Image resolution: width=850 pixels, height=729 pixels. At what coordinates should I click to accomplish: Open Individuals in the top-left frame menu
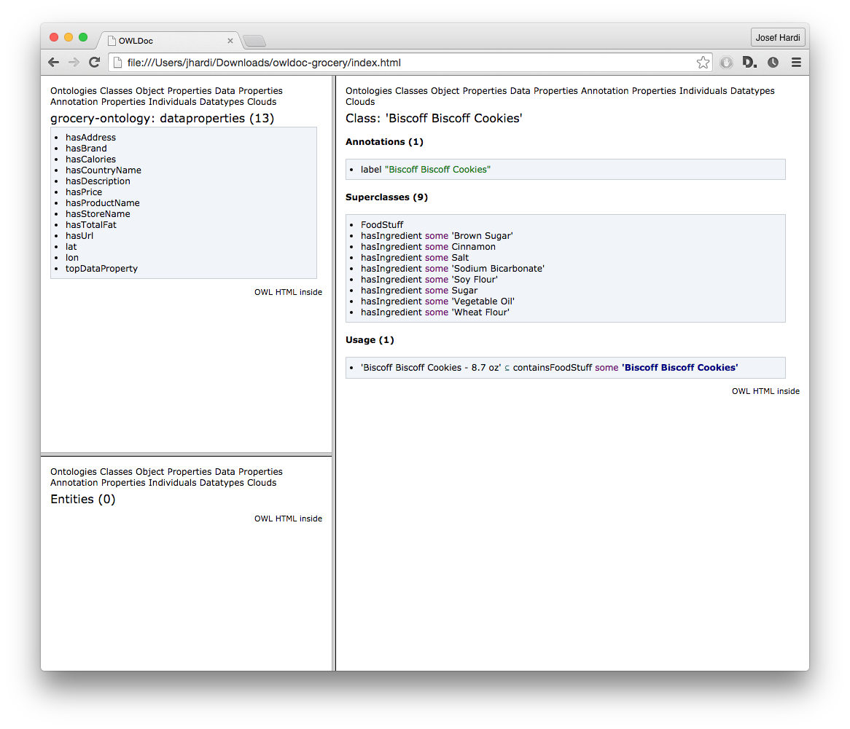coord(172,102)
